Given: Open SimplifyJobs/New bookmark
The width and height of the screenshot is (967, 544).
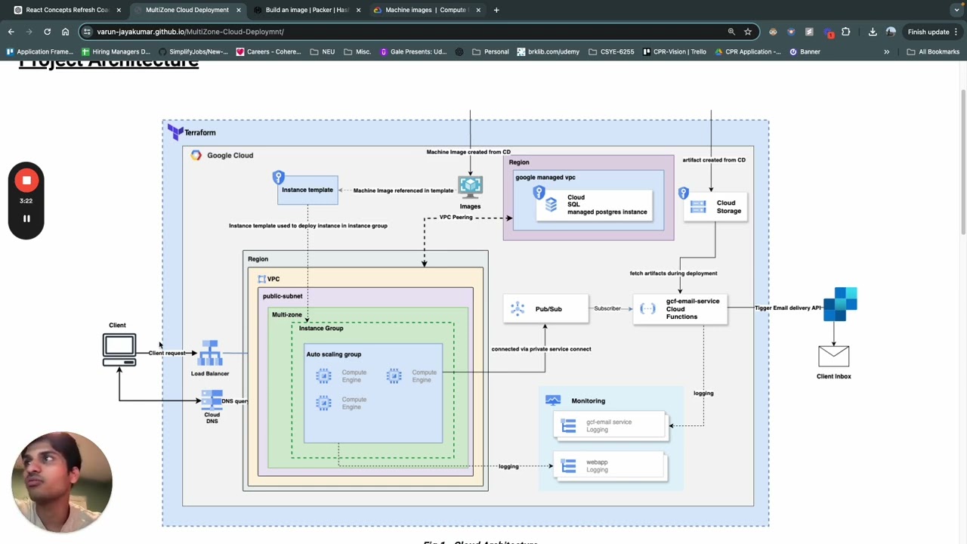Looking at the screenshot, I should [x=193, y=51].
